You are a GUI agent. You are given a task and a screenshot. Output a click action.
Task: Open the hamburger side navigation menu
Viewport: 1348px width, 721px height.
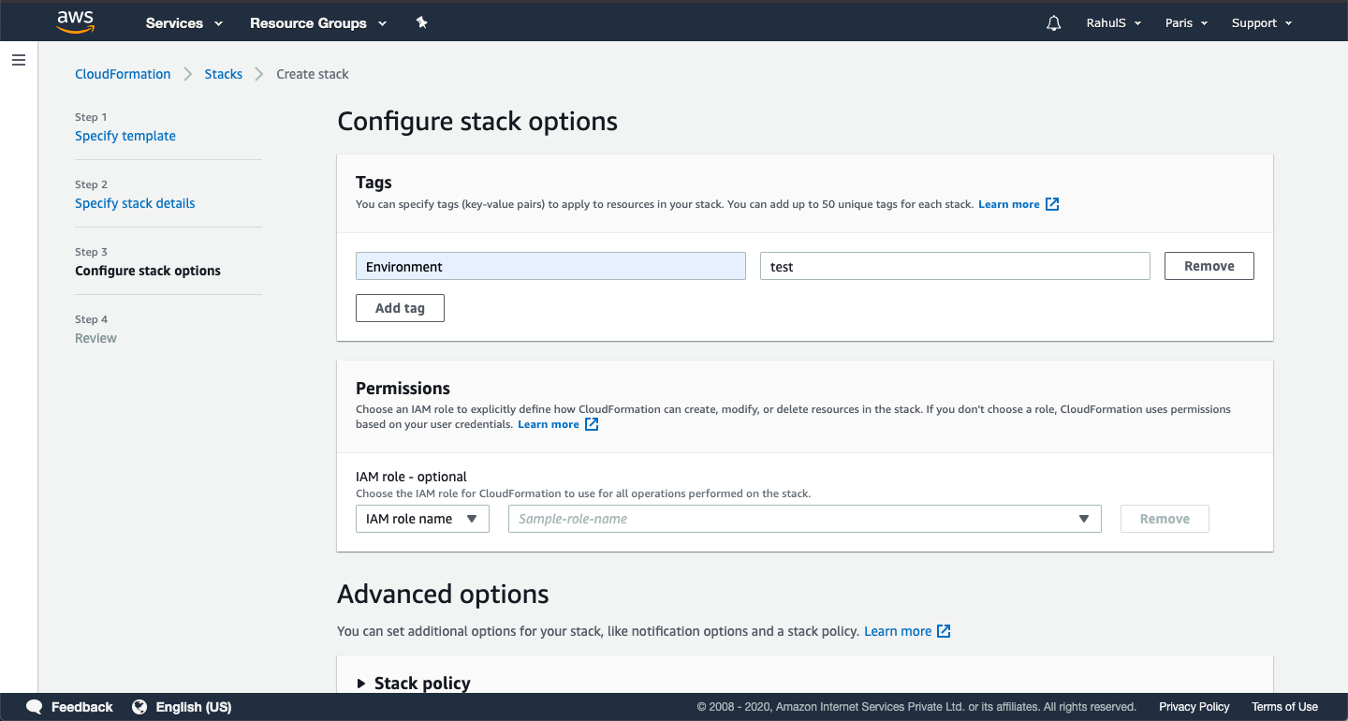19,60
